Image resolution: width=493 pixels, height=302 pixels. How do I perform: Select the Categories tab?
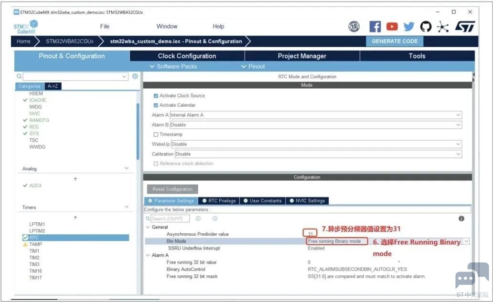tap(30, 86)
